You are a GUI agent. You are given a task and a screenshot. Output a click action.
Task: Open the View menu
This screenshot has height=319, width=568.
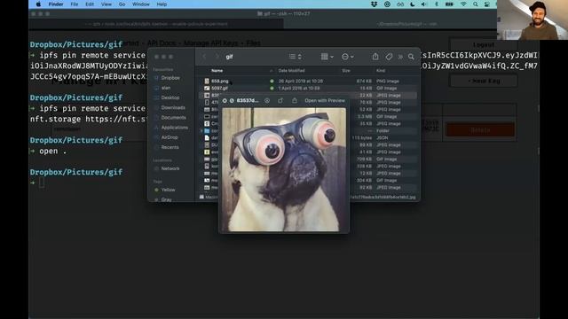point(106,4)
